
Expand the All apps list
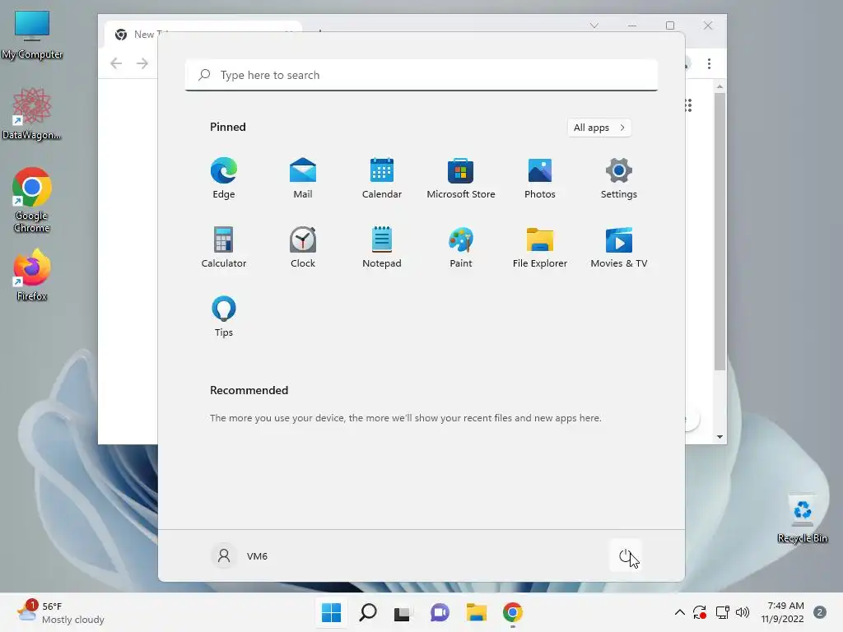coord(599,128)
